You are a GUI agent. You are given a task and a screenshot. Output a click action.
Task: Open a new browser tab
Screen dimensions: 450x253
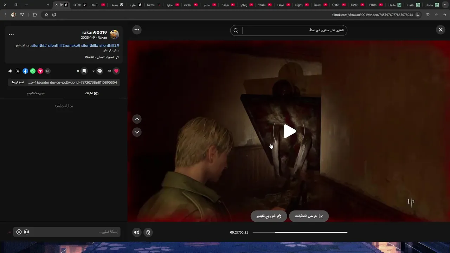(48, 5)
